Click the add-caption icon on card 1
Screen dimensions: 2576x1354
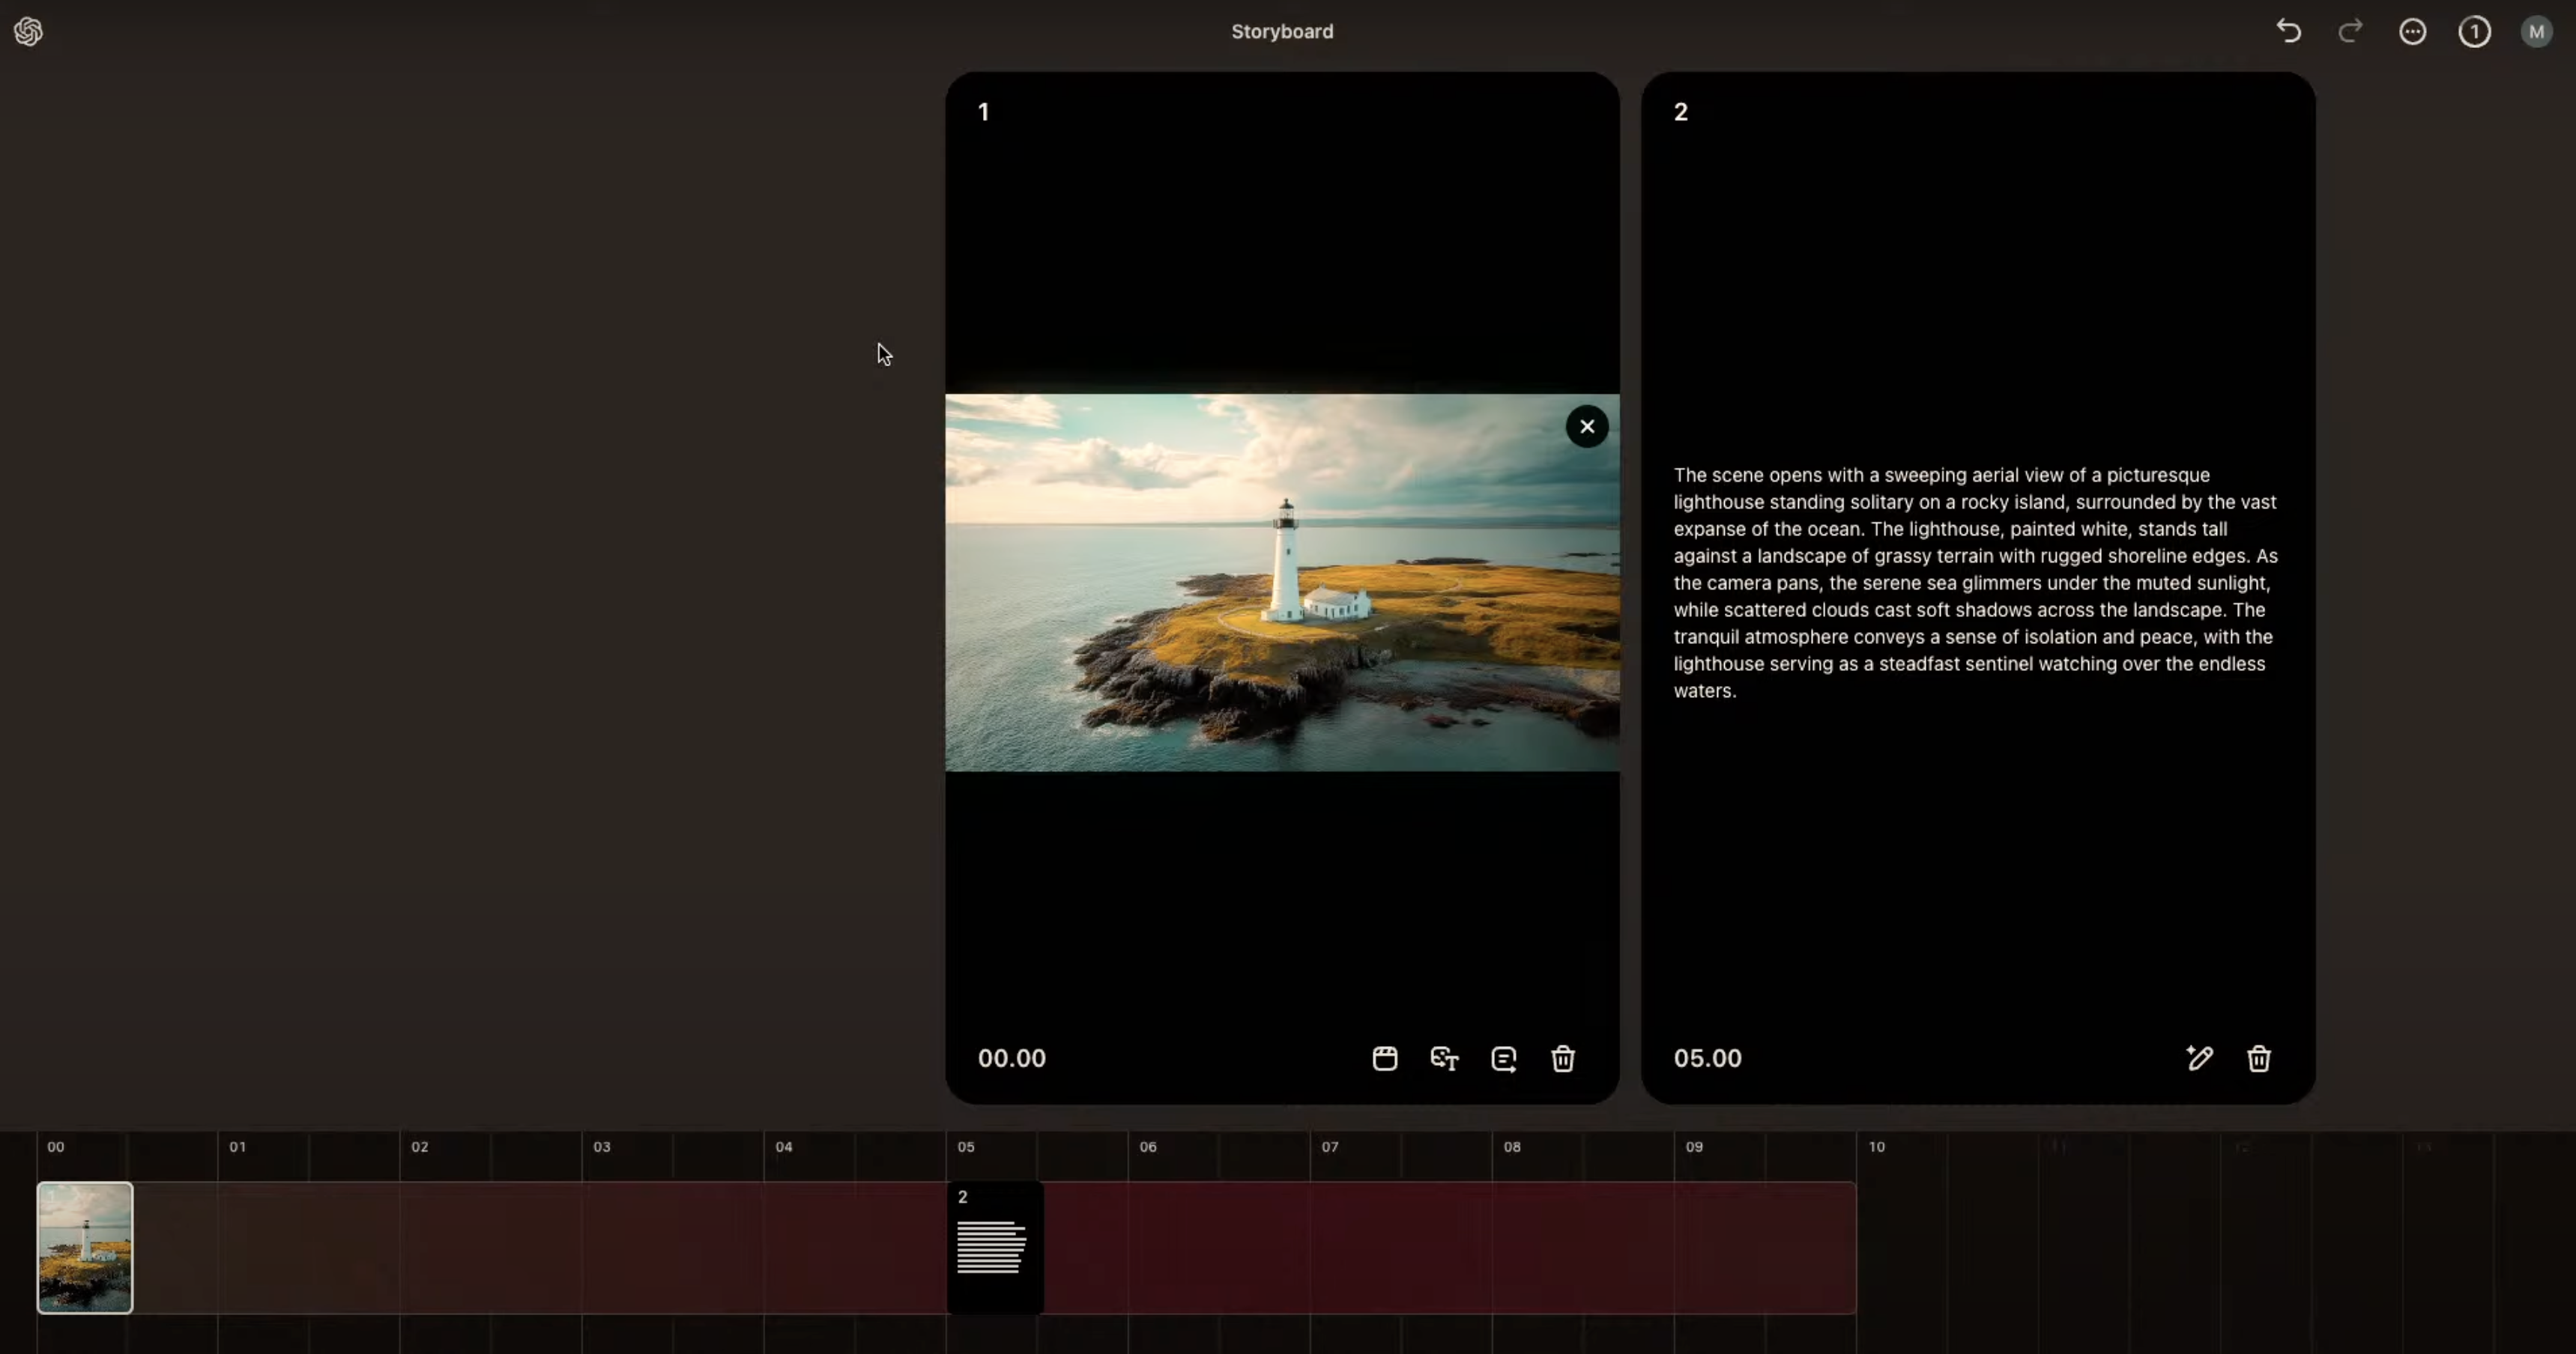tap(1503, 1058)
